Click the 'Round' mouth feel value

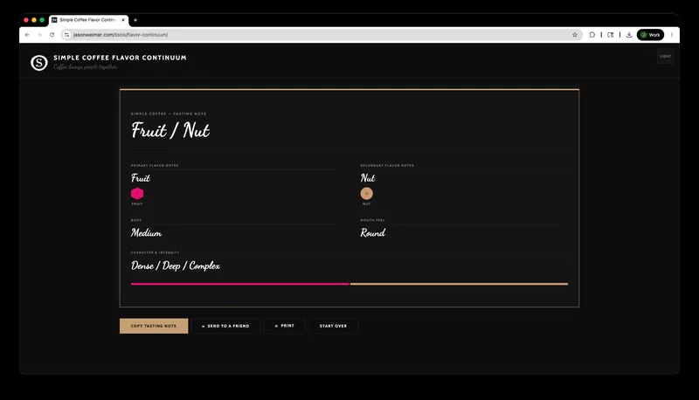(x=373, y=233)
